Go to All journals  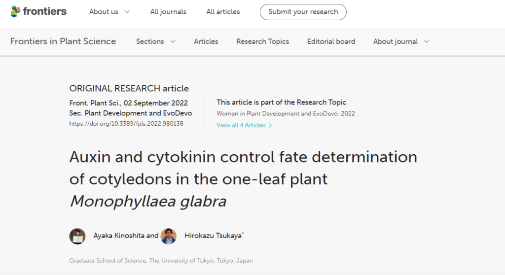168,12
